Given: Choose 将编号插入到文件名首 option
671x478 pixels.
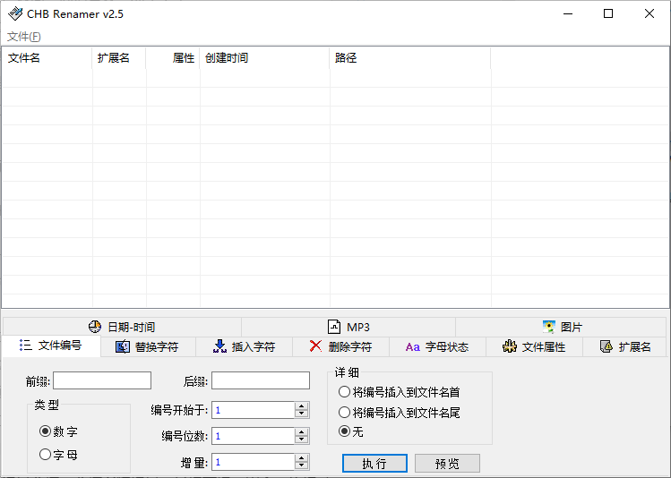Looking at the screenshot, I should (399, 392).
